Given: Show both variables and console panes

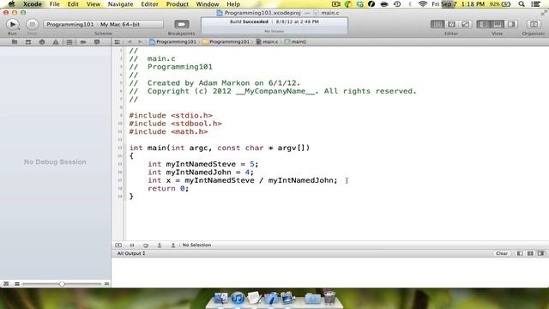Looking at the screenshot, I should click(x=530, y=253).
